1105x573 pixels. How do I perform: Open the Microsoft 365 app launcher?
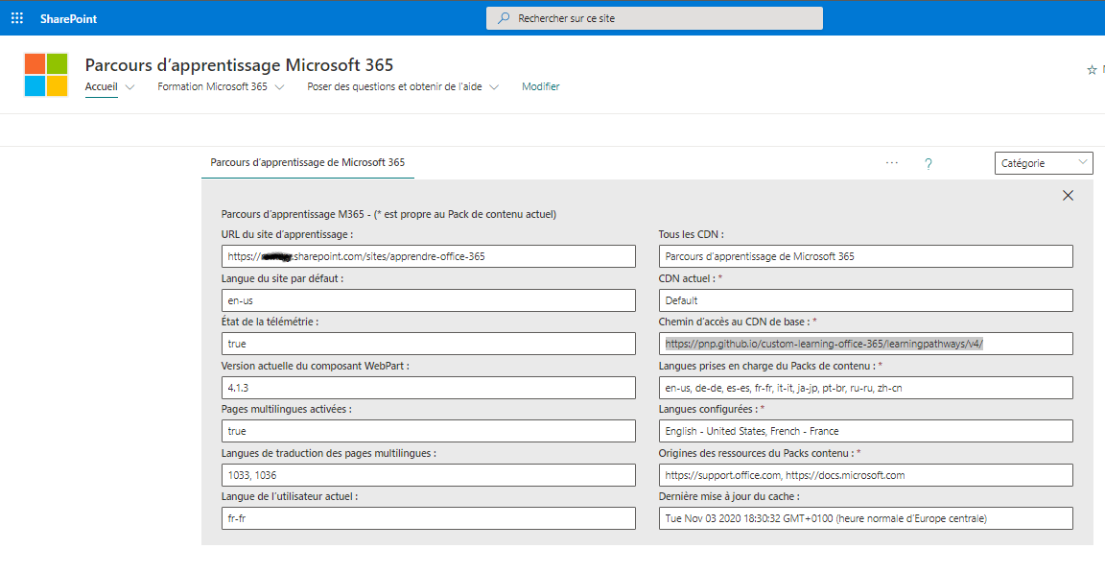coord(16,17)
